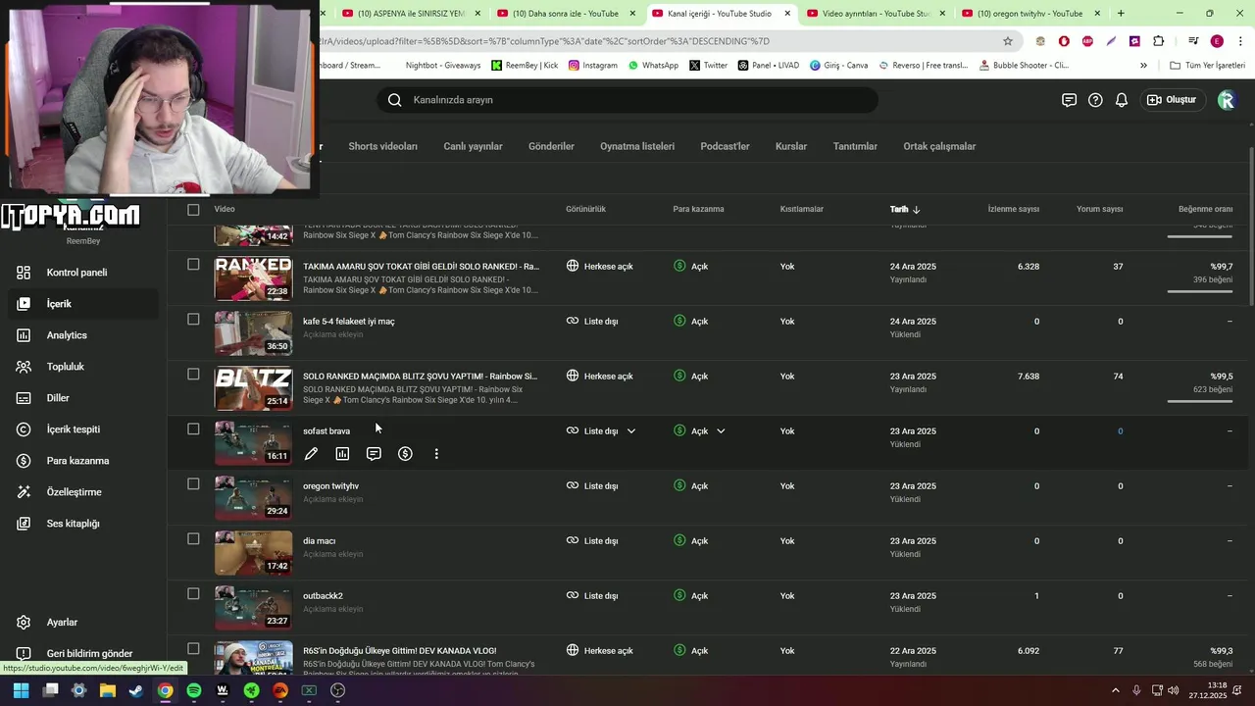Click Geri bildirim gönder link
Viewport: 1255px width, 706px height.
coord(81,654)
